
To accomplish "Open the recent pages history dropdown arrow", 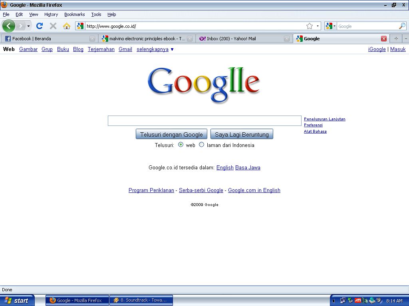I will point(28,26).
